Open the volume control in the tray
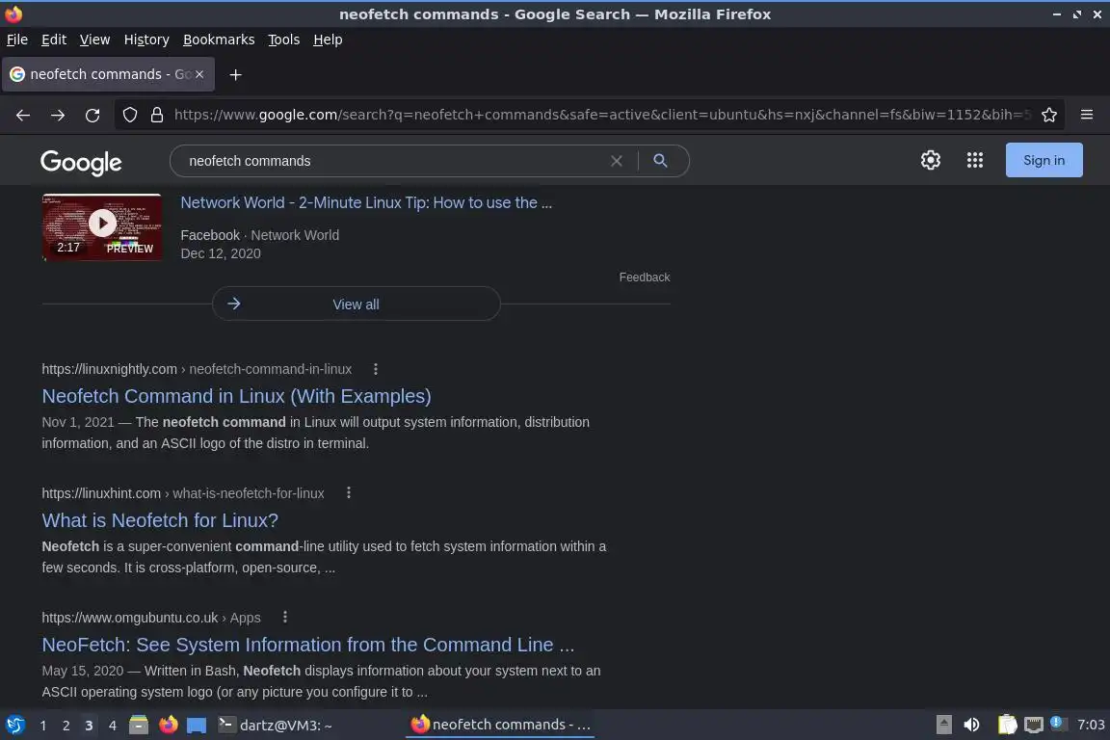 point(972,725)
